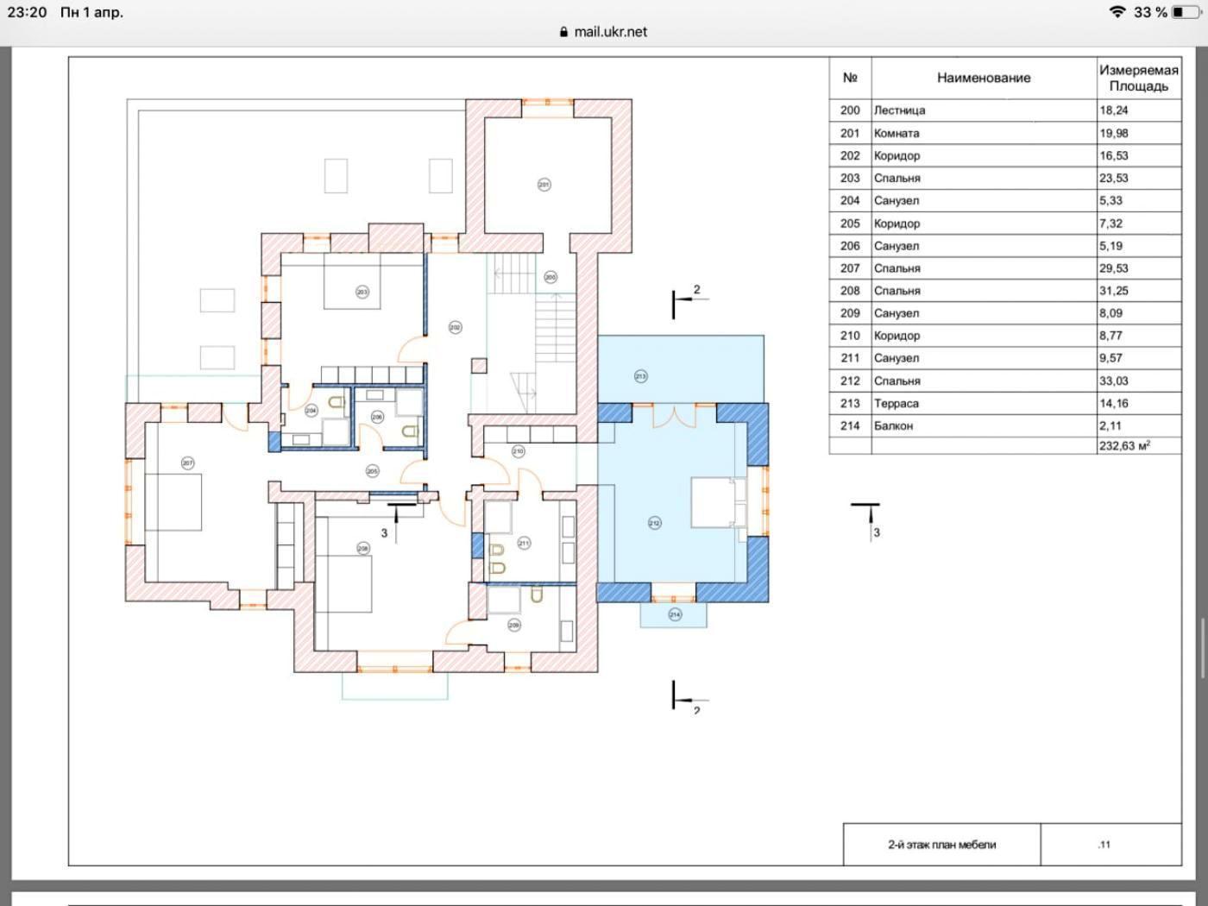Tap the battery icon showing 33 %
The image size is (1208, 906).
(x=1186, y=12)
